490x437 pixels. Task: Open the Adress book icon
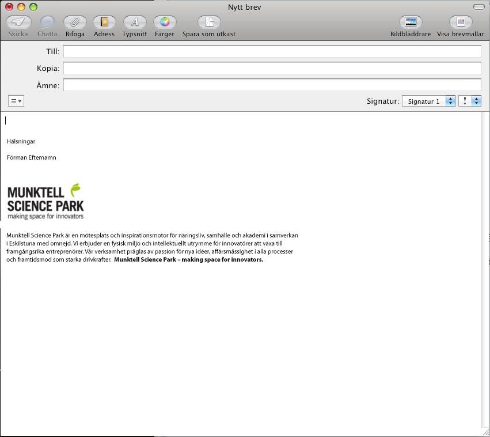(104, 22)
